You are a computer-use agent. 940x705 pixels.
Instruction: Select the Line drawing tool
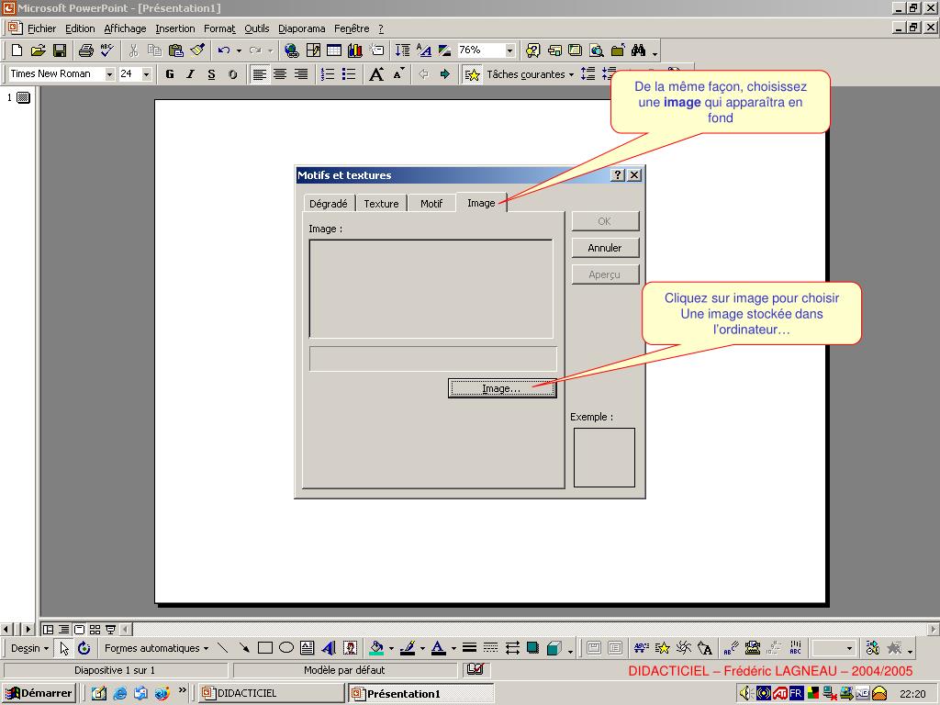(x=222, y=648)
